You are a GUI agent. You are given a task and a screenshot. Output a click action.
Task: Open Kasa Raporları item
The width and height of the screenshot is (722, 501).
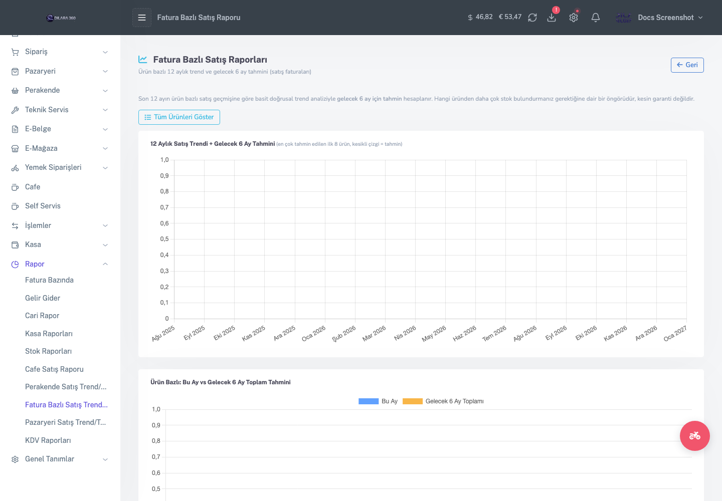(x=49, y=334)
